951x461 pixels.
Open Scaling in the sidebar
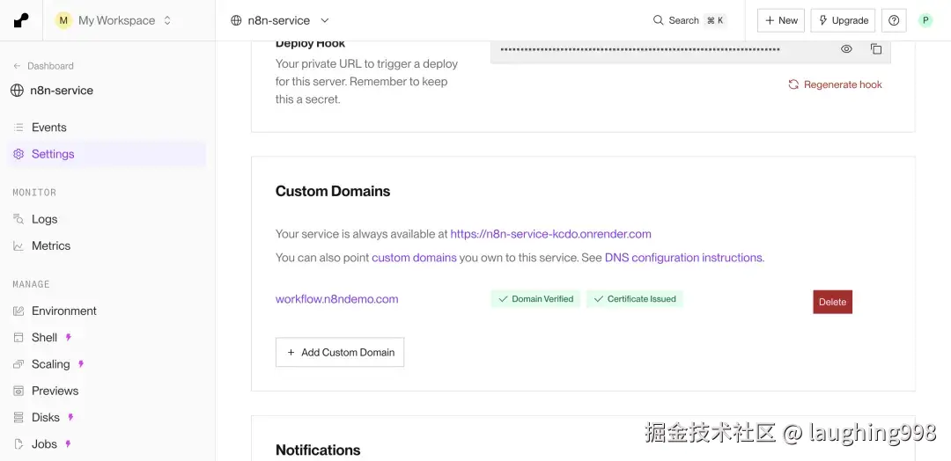(107, 364)
